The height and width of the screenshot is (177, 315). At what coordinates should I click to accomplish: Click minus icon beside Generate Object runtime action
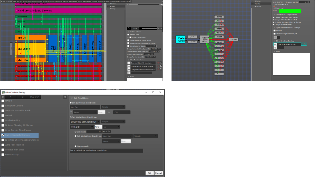click(x=129, y=63)
